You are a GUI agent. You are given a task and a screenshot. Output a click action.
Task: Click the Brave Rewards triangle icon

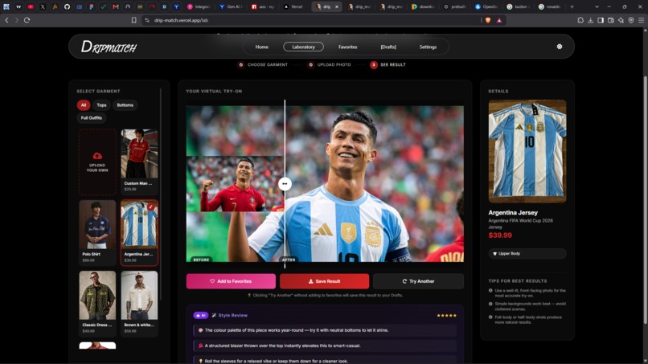tap(499, 20)
